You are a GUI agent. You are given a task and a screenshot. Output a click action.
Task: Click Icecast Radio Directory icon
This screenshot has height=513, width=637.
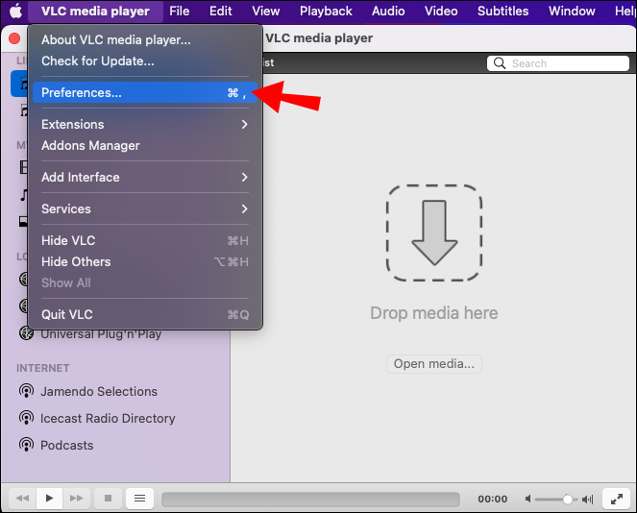26,418
